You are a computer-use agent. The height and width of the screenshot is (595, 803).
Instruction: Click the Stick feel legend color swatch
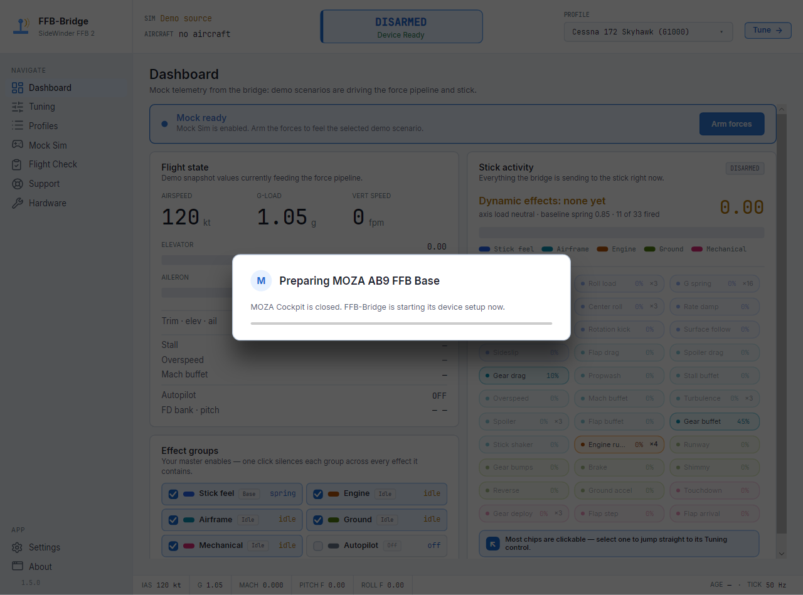[484, 249]
